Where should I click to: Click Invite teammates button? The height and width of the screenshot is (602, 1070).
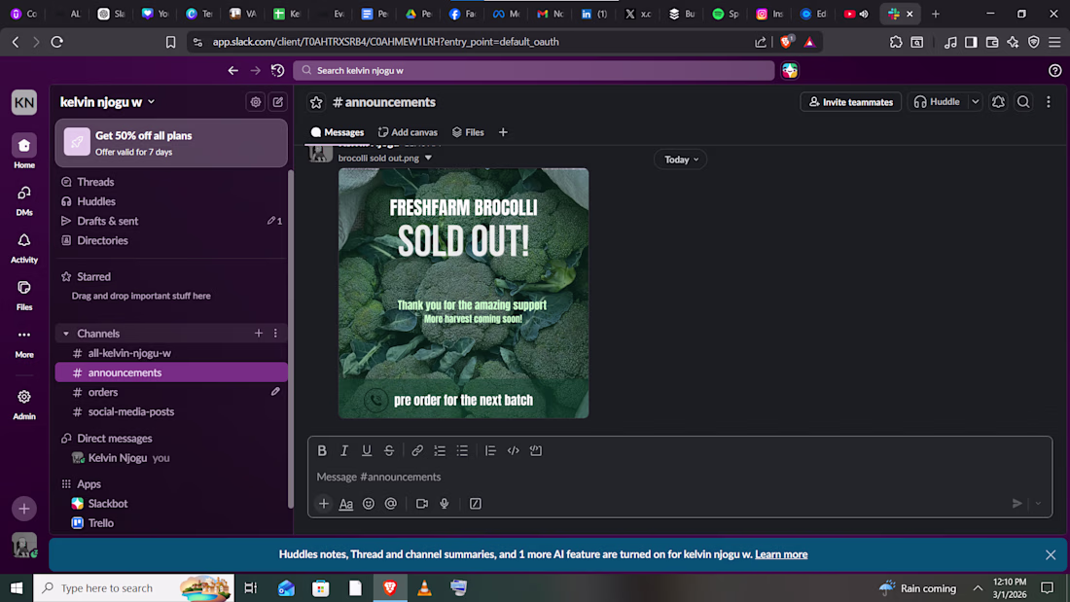click(850, 102)
